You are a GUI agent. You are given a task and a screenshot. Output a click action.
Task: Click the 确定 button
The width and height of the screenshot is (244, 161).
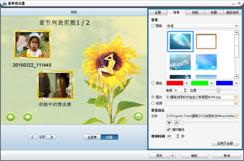194,156
